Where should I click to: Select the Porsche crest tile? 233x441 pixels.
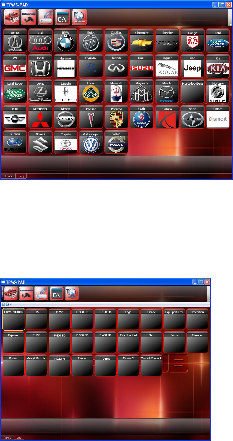(117, 117)
